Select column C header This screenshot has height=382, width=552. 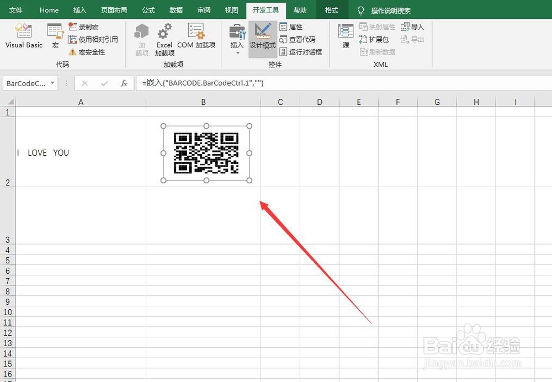pyautogui.click(x=280, y=102)
